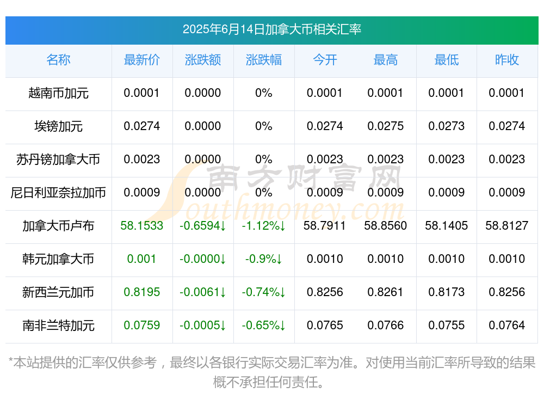
Task: Click change percent -1.12%↓
Action: pyautogui.click(x=264, y=226)
